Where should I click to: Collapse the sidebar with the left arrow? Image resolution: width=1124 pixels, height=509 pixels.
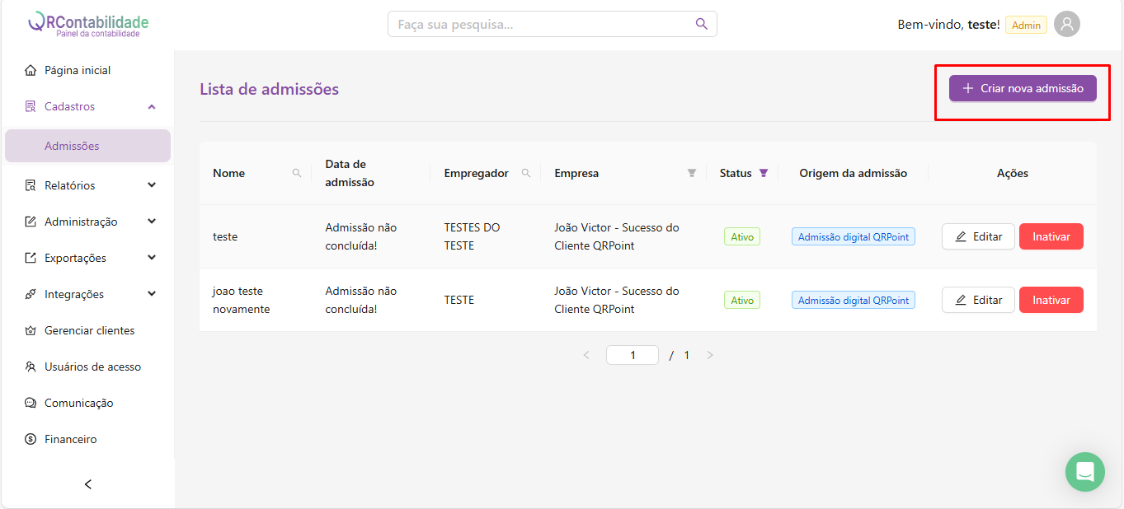pos(88,484)
